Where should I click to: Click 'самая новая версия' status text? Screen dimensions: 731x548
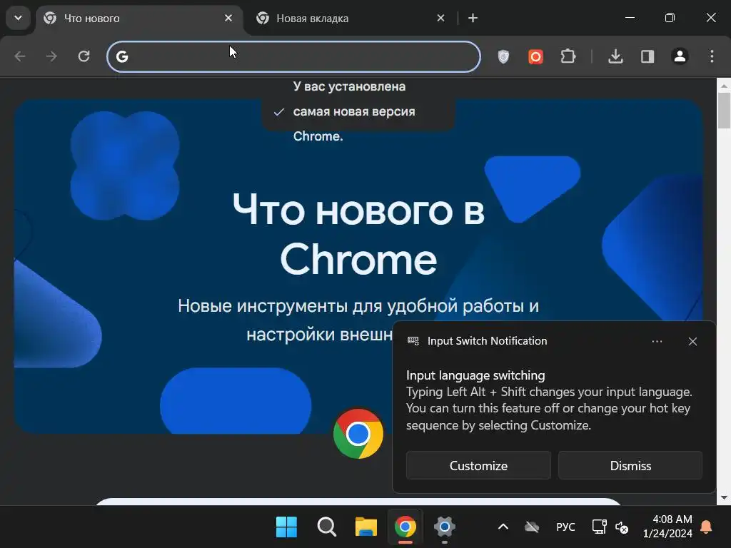354,112
